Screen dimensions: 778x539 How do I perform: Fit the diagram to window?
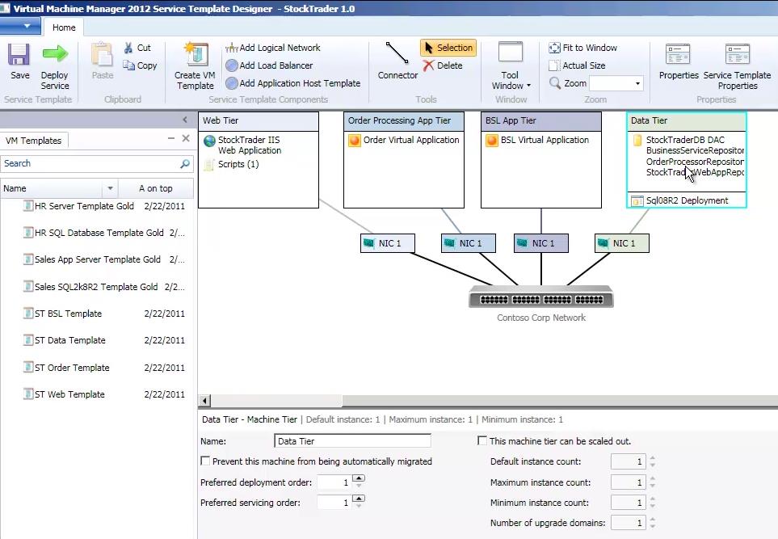coord(583,48)
